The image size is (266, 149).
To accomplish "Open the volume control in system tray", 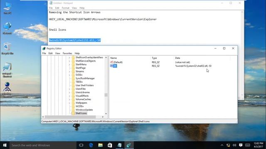I will (234, 145).
